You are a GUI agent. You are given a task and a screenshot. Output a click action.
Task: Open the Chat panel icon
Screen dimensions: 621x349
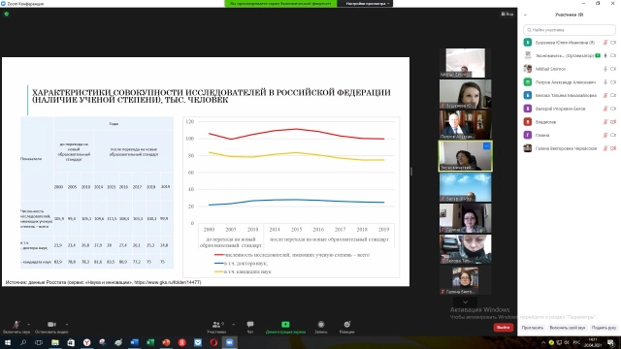(250, 325)
